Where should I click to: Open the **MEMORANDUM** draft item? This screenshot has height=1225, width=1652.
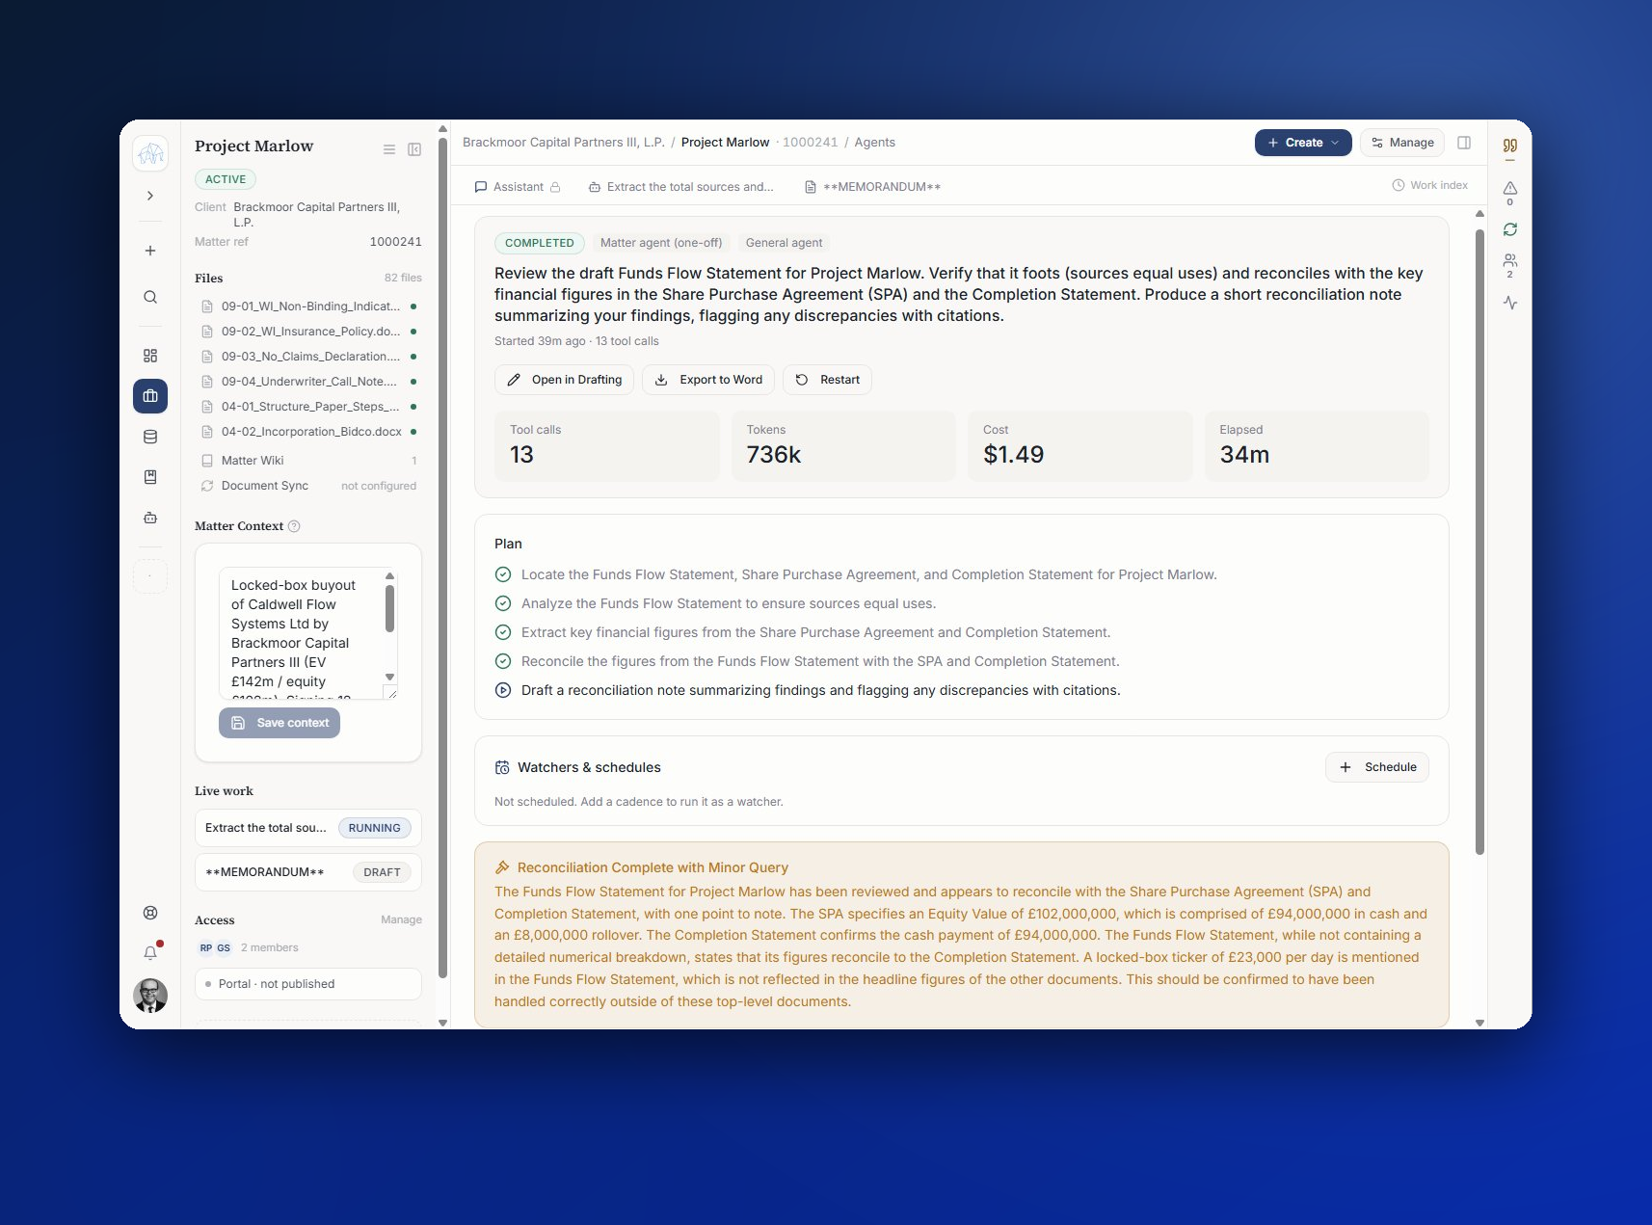(308, 872)
